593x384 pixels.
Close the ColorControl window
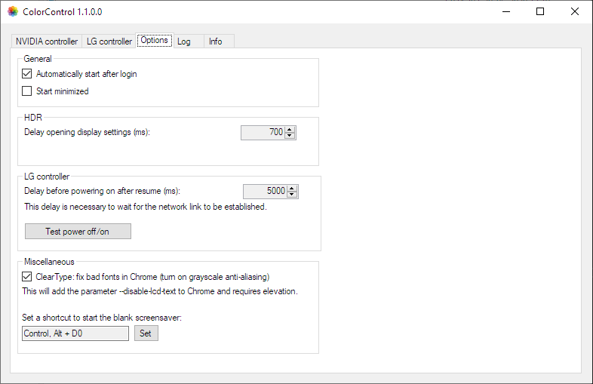(575, 12)
